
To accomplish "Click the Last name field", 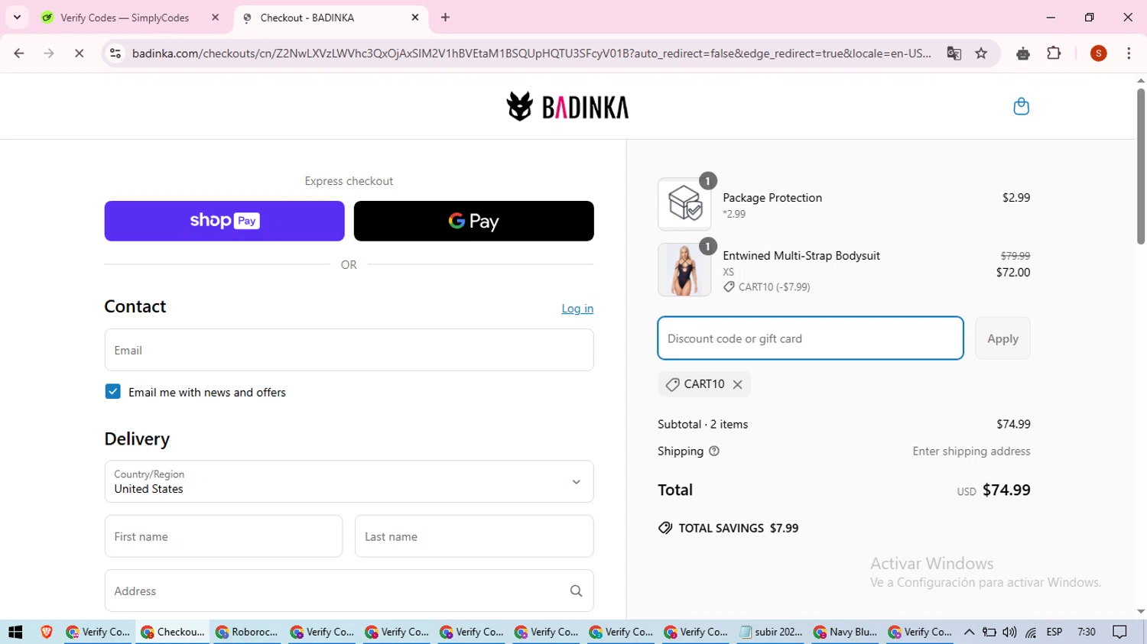I will (474, 536).
